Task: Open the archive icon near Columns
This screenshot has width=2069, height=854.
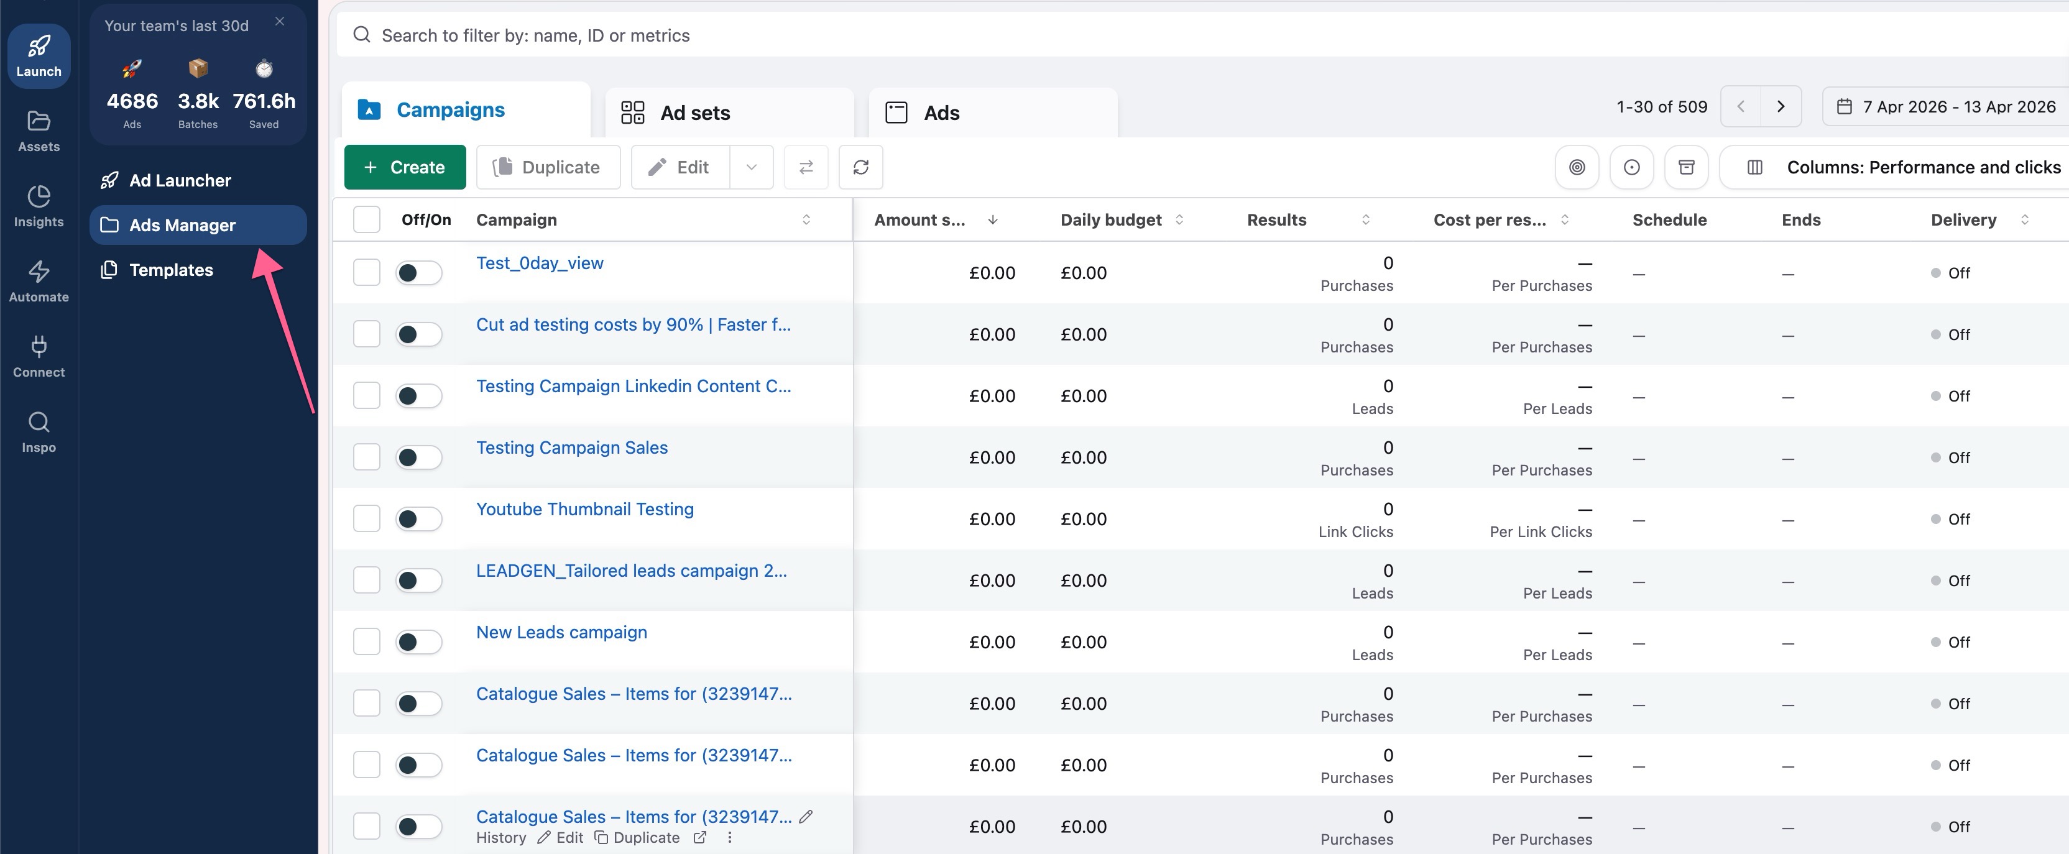Action: [x=1686, y=167]
